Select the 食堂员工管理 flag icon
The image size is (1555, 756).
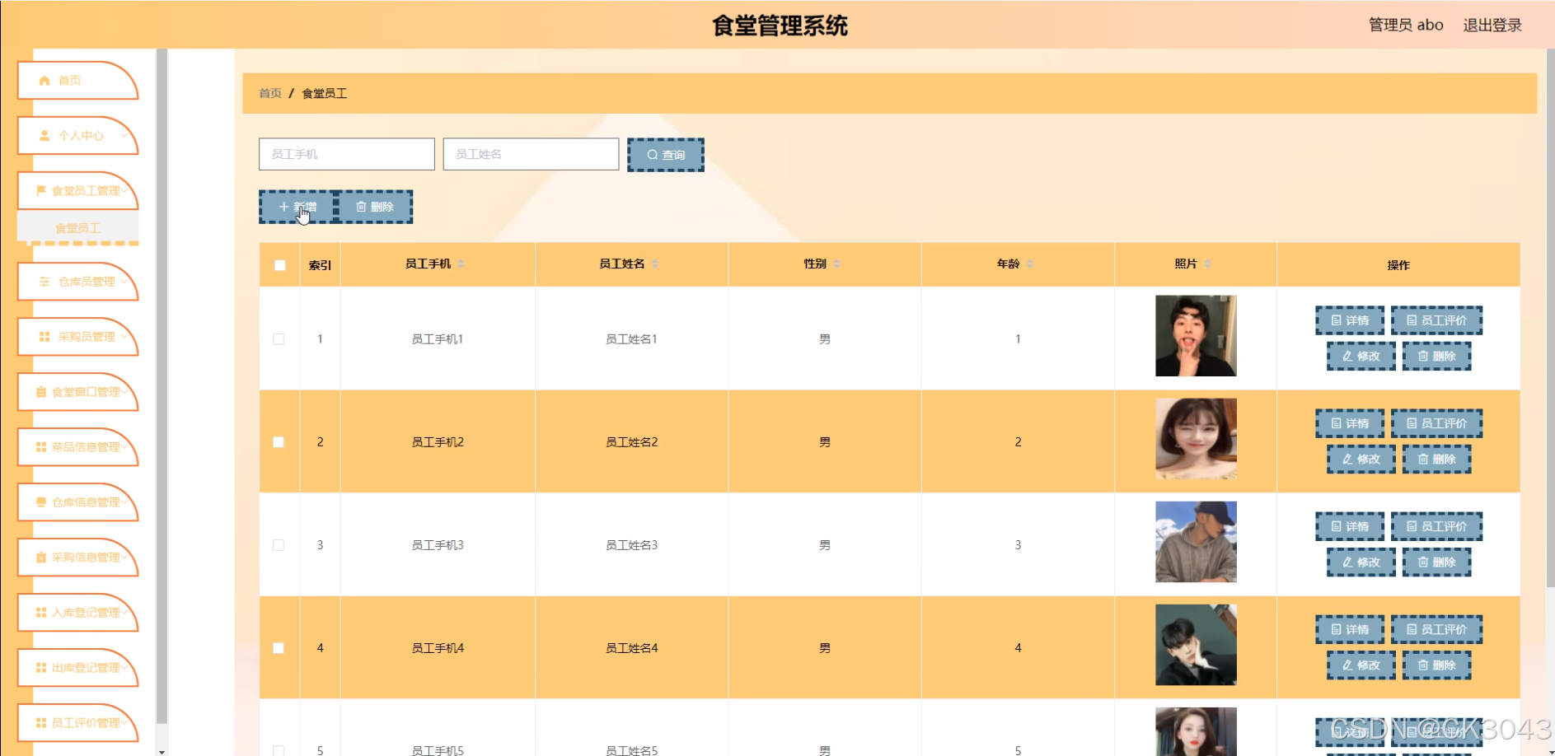(x=41, y=190)
